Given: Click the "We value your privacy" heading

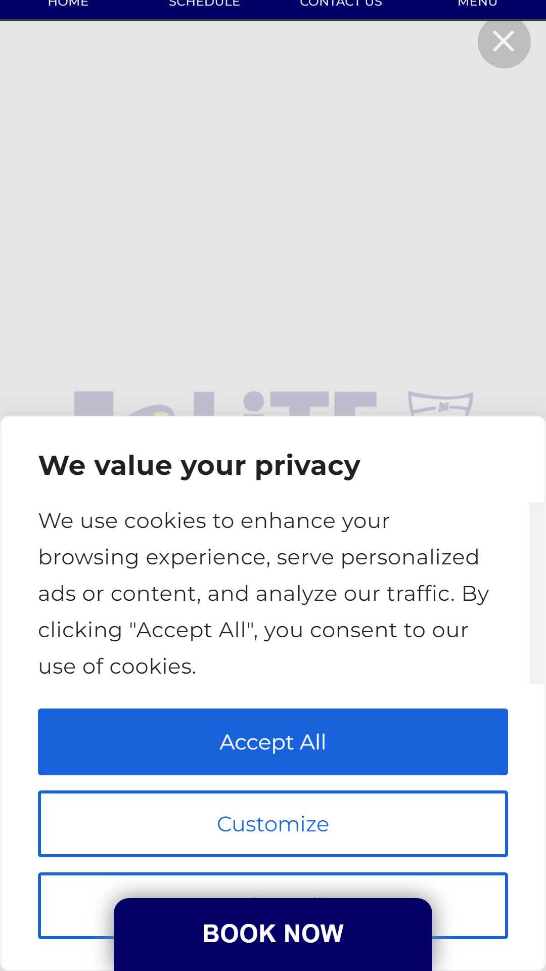Looking at the screenshot, I should coord(200,465).
